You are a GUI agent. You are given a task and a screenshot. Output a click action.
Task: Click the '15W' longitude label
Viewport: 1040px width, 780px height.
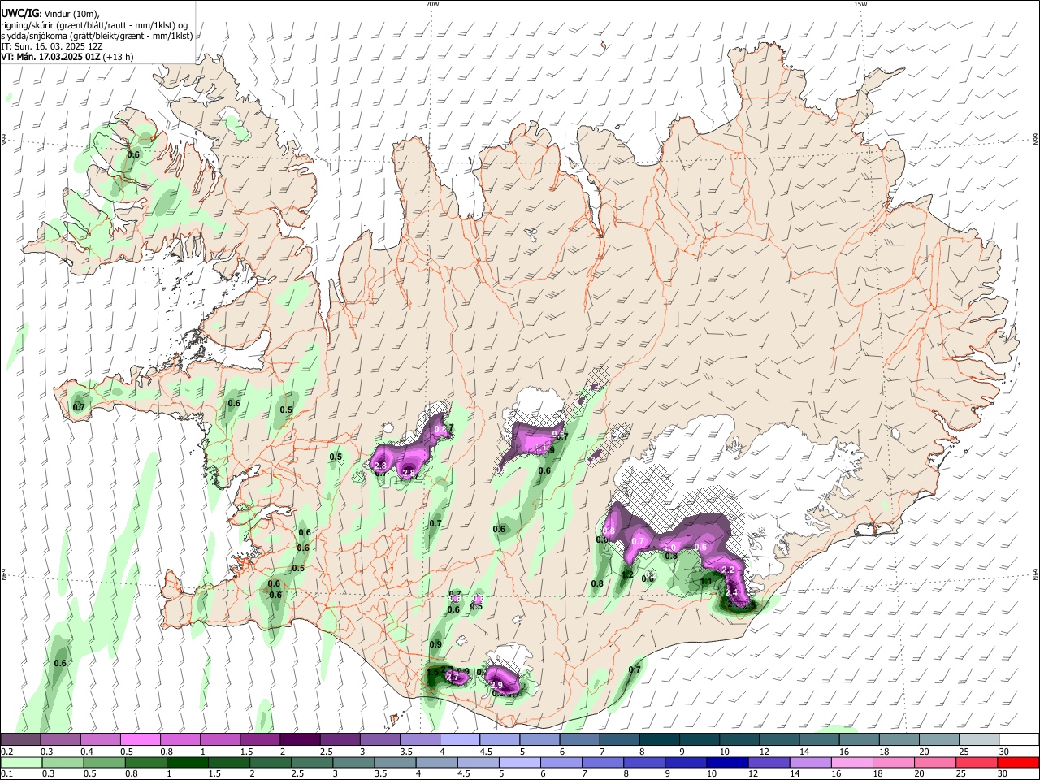pos(860,4)
